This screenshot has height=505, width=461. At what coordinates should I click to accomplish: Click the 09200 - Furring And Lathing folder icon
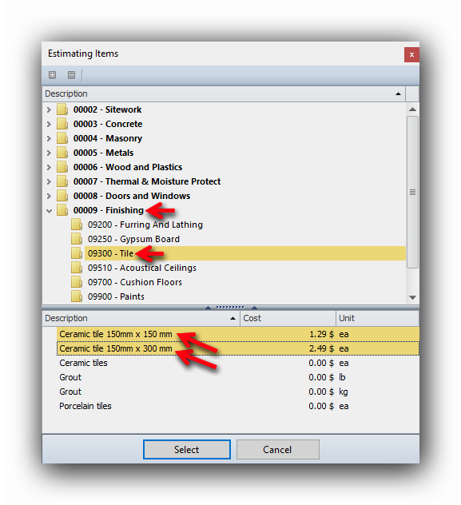pyautogui.click(x=77, y=225)
